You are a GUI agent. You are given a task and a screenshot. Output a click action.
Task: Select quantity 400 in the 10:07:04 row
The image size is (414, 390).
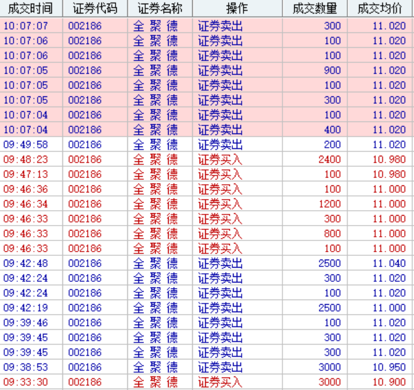[x=332, y=130]
